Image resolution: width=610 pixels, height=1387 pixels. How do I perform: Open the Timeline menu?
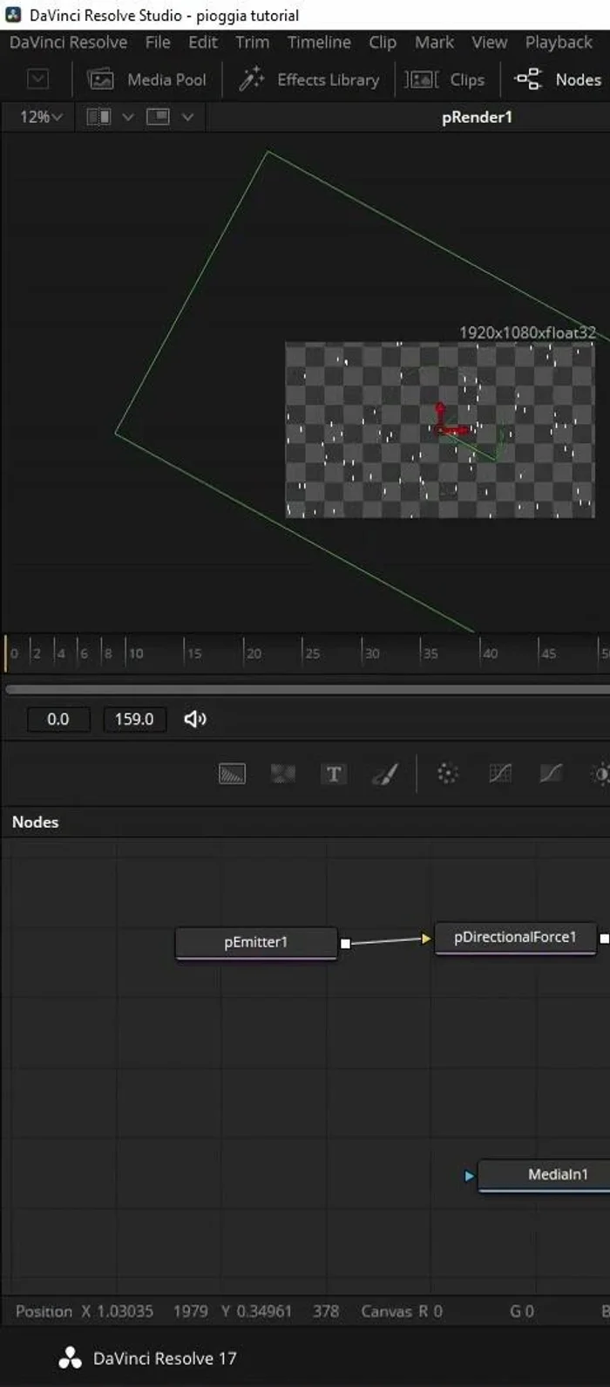[x=319, y=42]
